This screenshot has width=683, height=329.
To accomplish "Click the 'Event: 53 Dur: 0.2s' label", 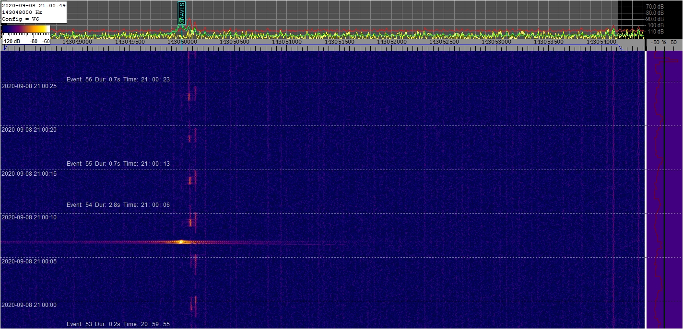I will (x=94, y=324).
